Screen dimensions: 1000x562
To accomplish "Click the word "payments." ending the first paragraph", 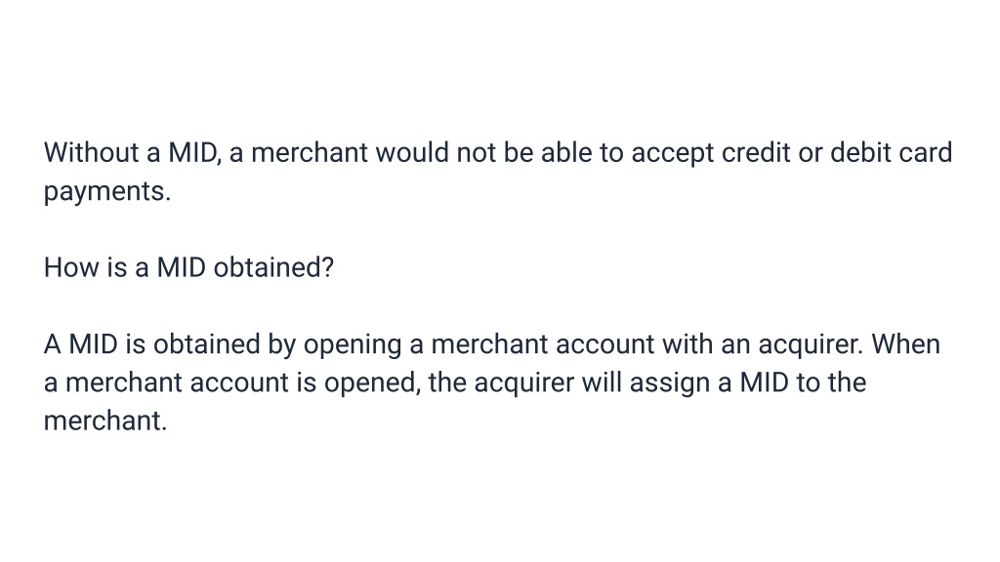I will (x=107, y=192).
